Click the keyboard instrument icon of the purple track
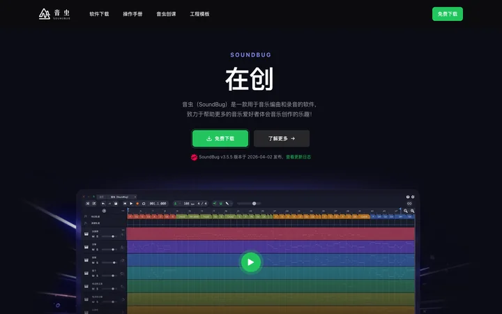This screenshot has height=314, width=502. click(86, 247)
